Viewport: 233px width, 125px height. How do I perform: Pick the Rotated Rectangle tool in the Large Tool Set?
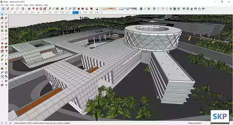tap(6, 27)
